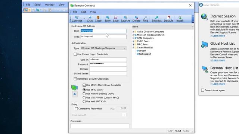
Task: Select Active Directory Computers tree item
Action: tap(150, 32)
